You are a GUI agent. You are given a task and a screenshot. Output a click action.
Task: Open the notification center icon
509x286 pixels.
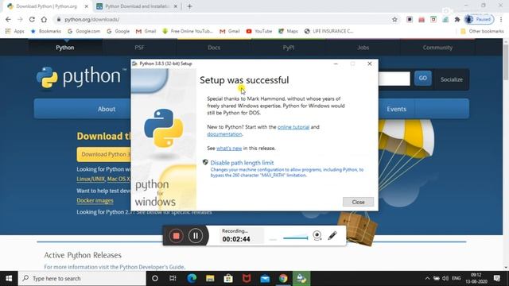(496, 278)
